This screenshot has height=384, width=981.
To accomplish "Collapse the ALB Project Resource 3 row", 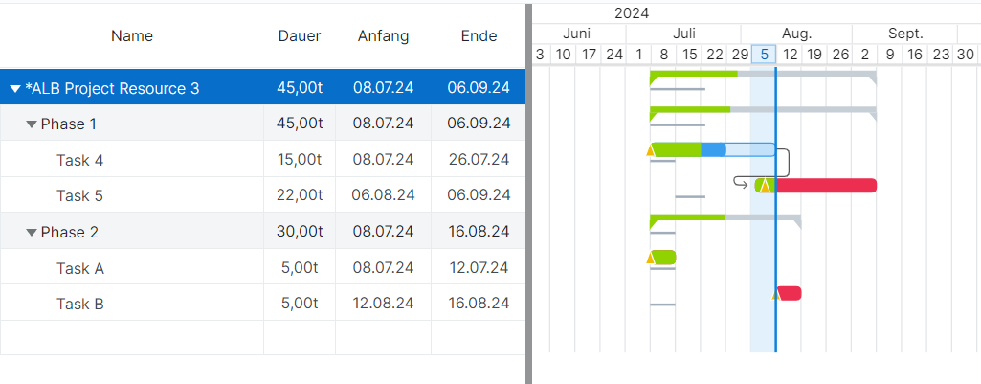I will [x=15, y=89].
